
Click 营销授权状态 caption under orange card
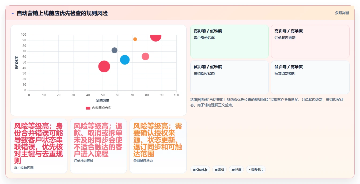[143, 161]
